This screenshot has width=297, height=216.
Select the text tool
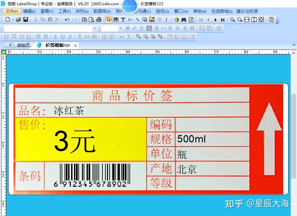coord(123,20)
